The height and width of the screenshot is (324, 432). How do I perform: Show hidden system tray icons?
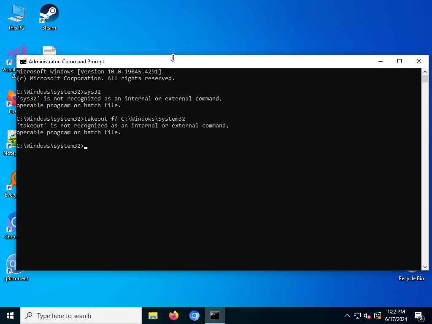point(347,316)
